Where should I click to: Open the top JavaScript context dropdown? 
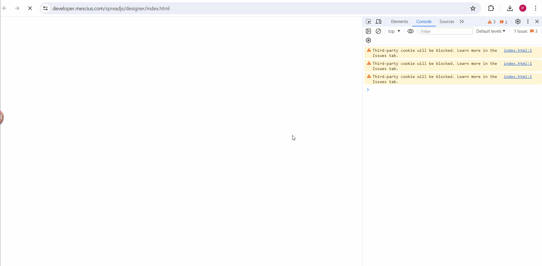(x=394, y=31)
